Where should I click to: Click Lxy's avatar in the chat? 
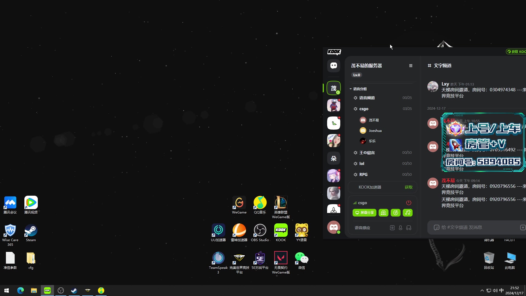point(433,87)
